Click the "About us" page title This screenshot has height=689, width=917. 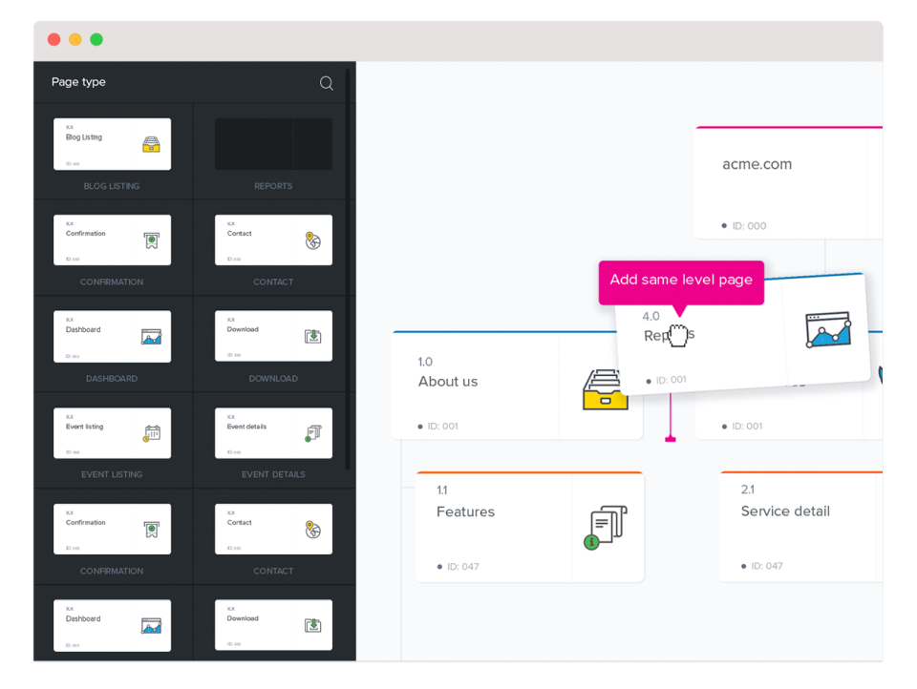point(448,382)
